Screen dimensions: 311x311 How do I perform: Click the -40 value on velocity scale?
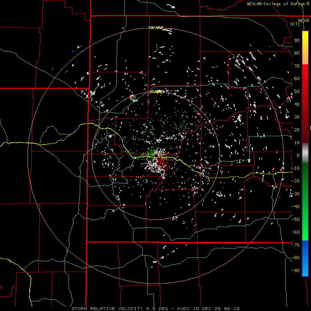[295, 207]
